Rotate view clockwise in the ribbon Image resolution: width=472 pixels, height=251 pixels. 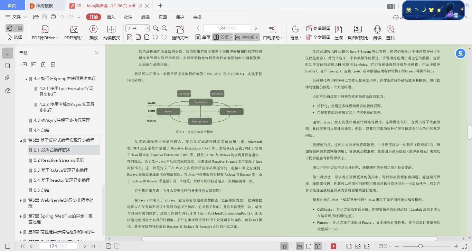pyautogui.click(x=155, y=37)
